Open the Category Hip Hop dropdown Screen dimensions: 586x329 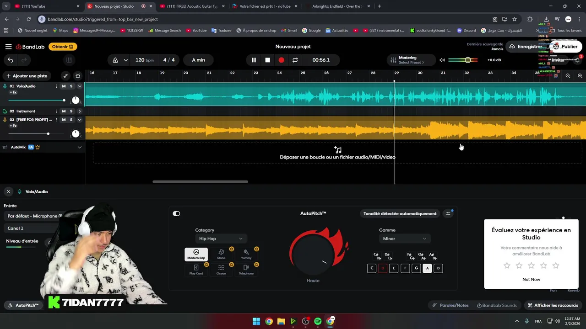click(x=221, y=239)
